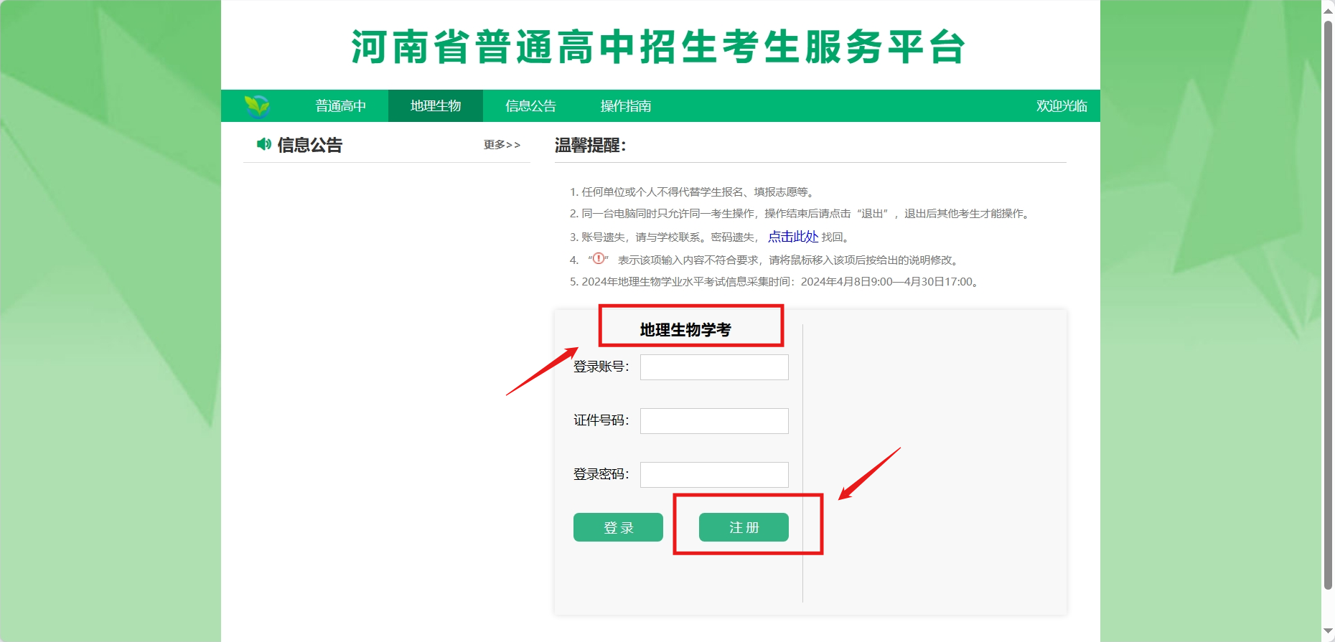Viewport: 1335px width, 642px height.
Task: Click the red exclamation warning icon
Action: pos(598,258)
